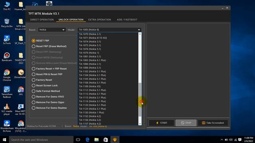
Task: Open 3uTools desktop shortcut
Action: (7, 40)
